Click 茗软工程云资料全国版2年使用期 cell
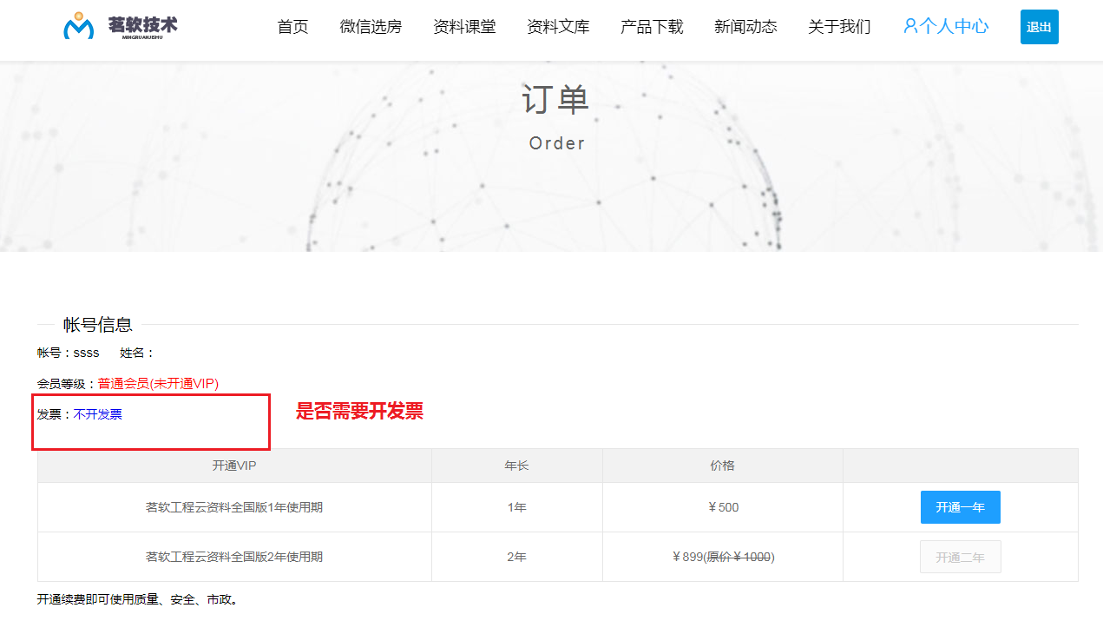The height and width of the screenshot is (621, 1103). click(234, 557)
